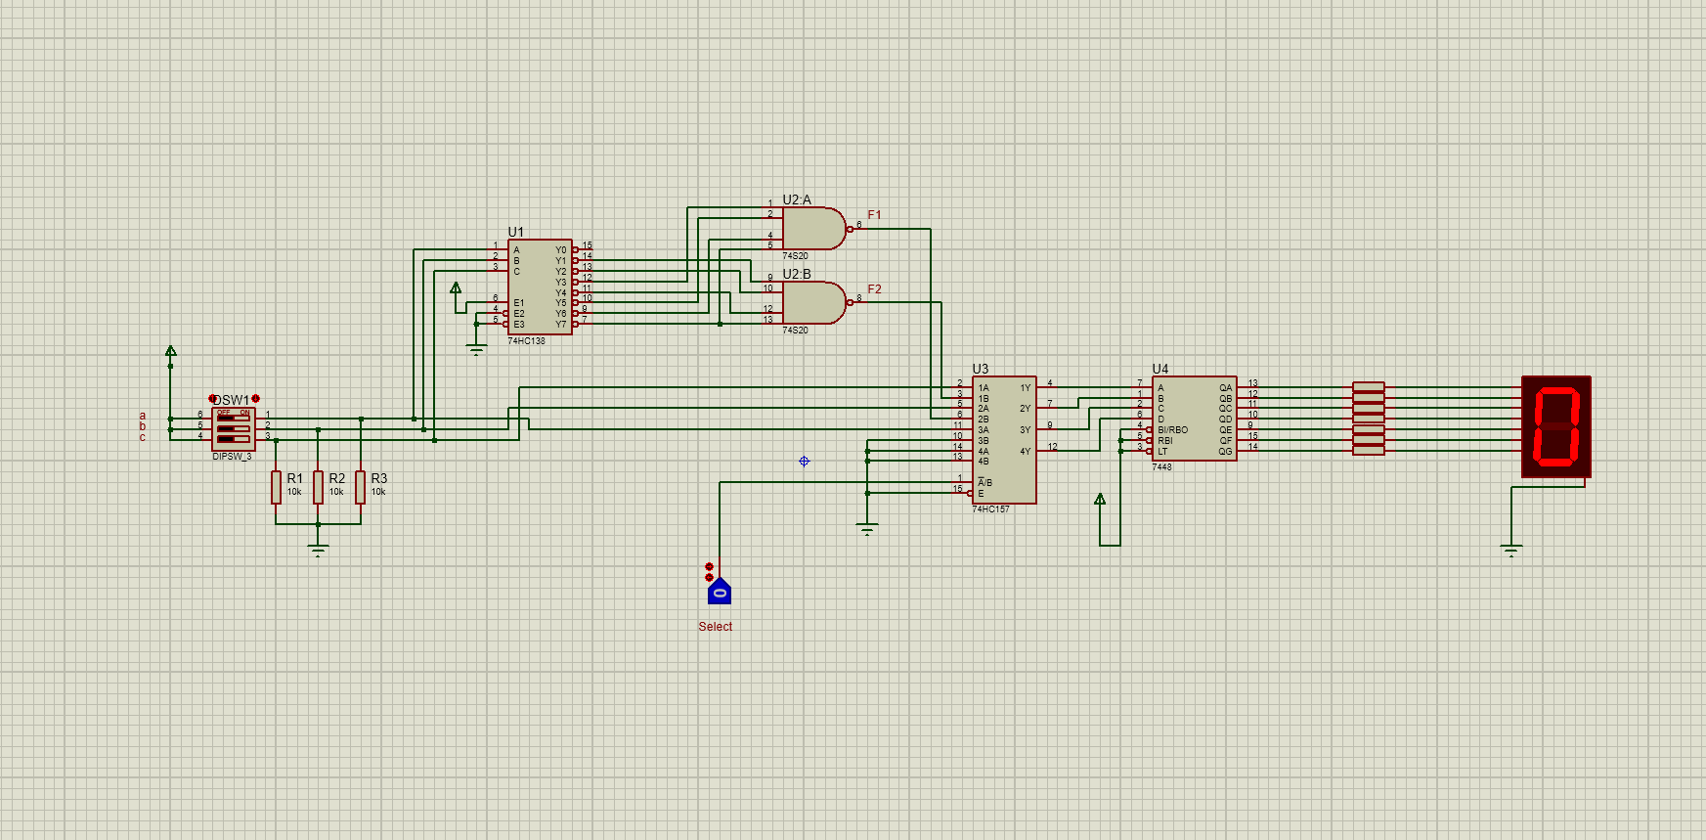Click ground symbol under U1 enable pins
Image resolution: width=1706 pixels, height=840 pixels.
(476, 350)
